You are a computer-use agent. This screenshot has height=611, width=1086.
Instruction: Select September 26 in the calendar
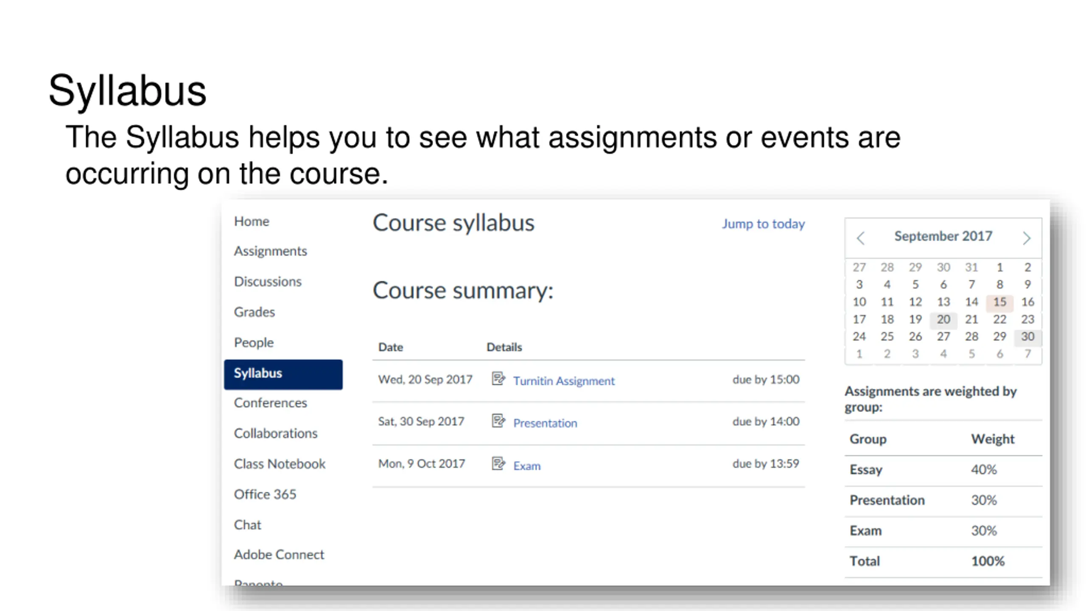coord(915,337)
